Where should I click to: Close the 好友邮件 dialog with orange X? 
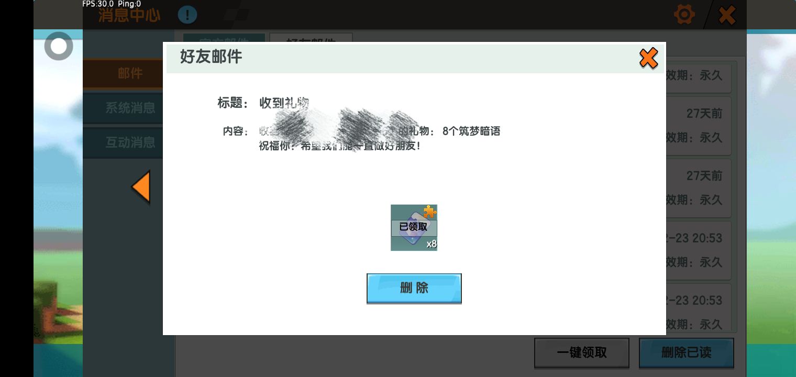[x=648, y=58]
